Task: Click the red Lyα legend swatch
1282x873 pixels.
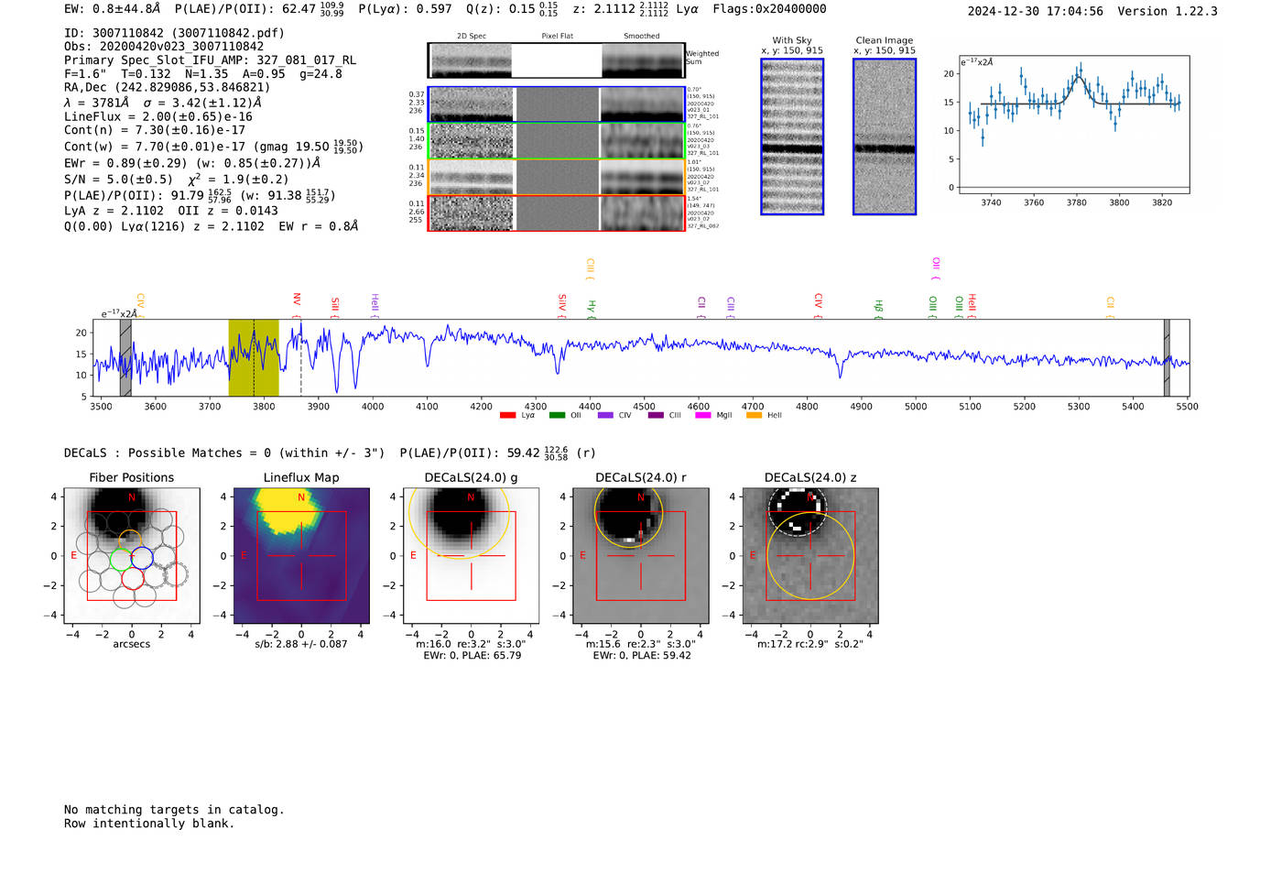Action: coord(507,416)
